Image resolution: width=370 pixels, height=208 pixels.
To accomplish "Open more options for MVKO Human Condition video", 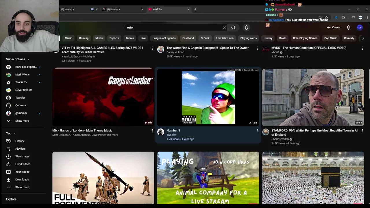I will (362, 48).
